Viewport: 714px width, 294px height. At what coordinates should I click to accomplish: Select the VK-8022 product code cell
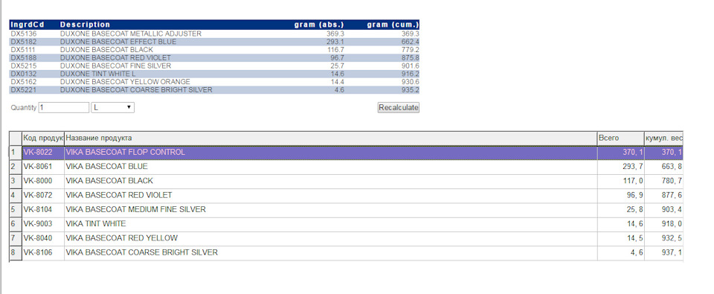[x=43, y=153]
